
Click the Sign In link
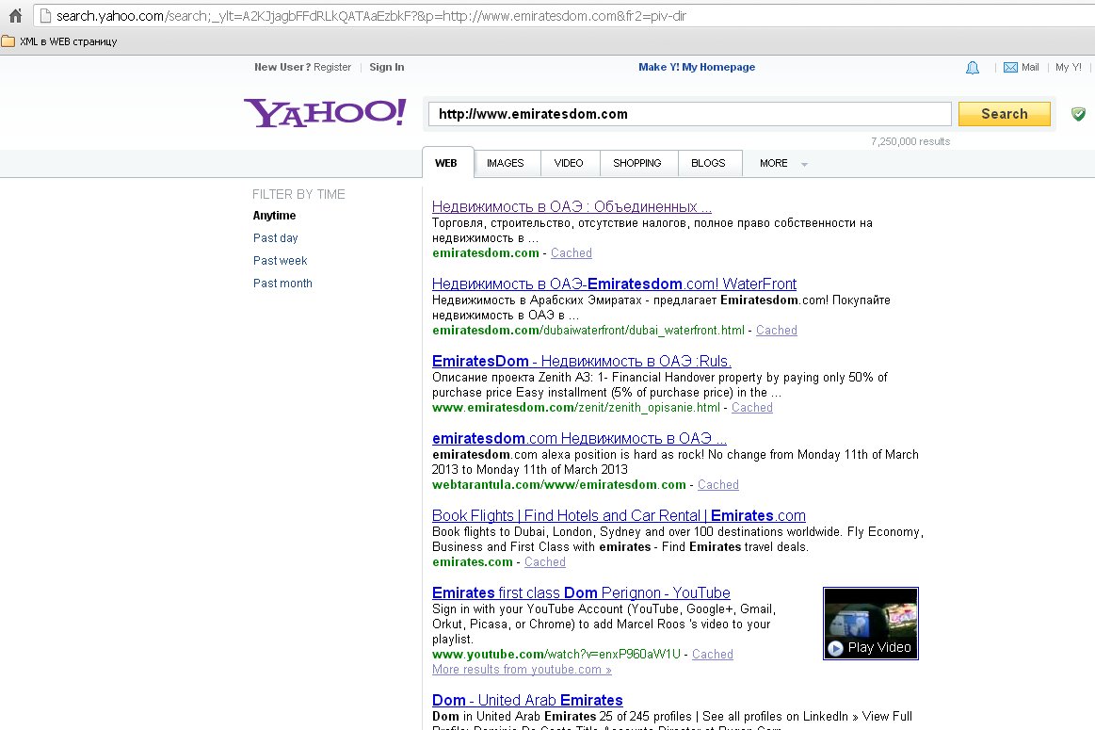pyautogui.click(x=387, y=67)
